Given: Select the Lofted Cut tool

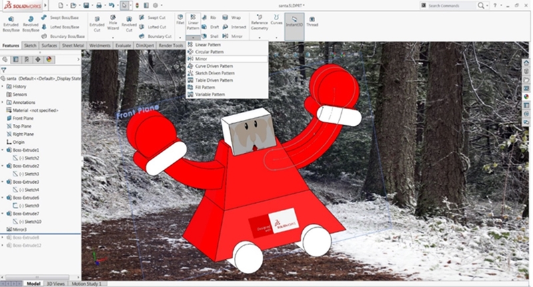Looking at the screenshot, I should [153, 27].
